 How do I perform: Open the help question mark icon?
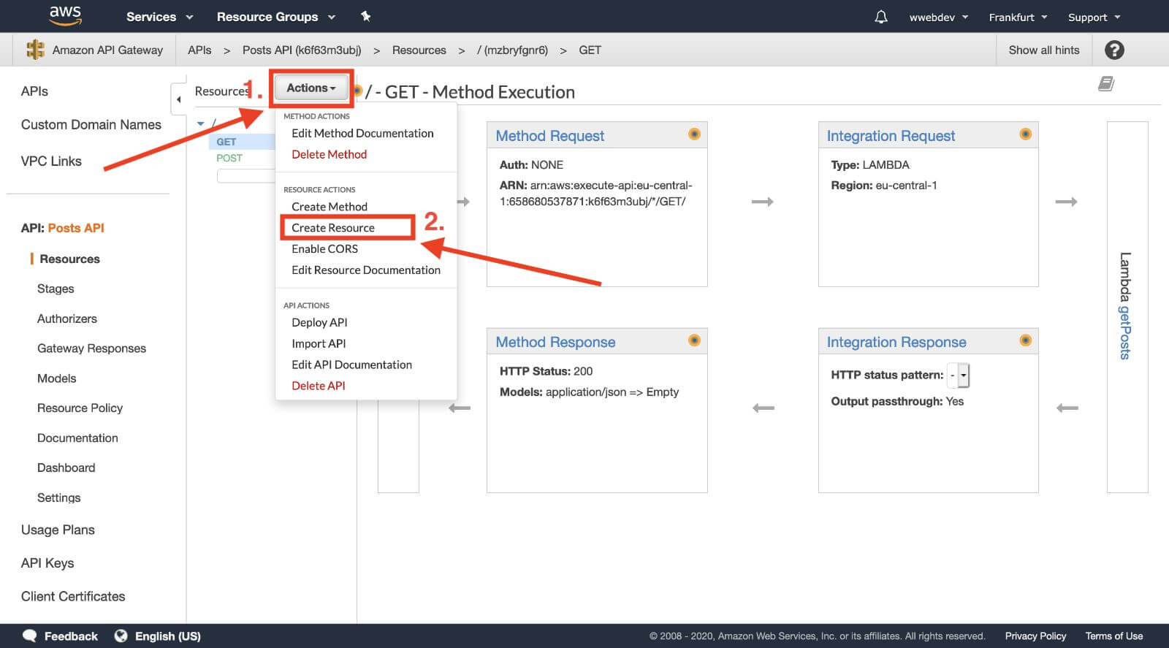point(1114,50)
